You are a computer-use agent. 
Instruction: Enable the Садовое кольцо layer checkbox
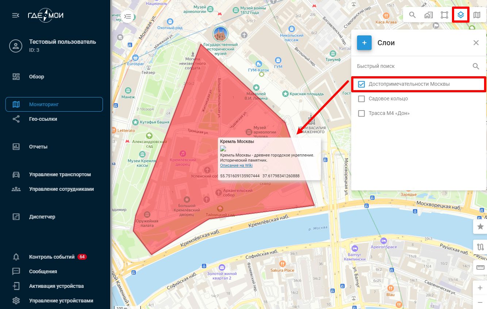(361, 99)
